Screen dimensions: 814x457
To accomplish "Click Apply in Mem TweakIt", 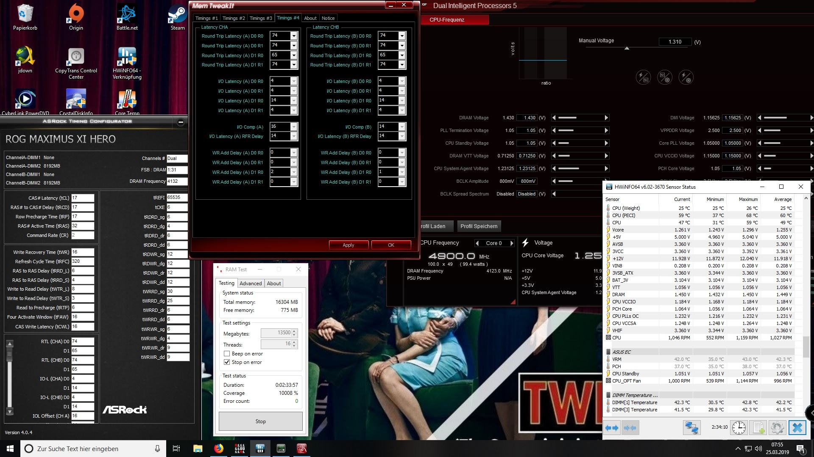I will pos(348,245).
